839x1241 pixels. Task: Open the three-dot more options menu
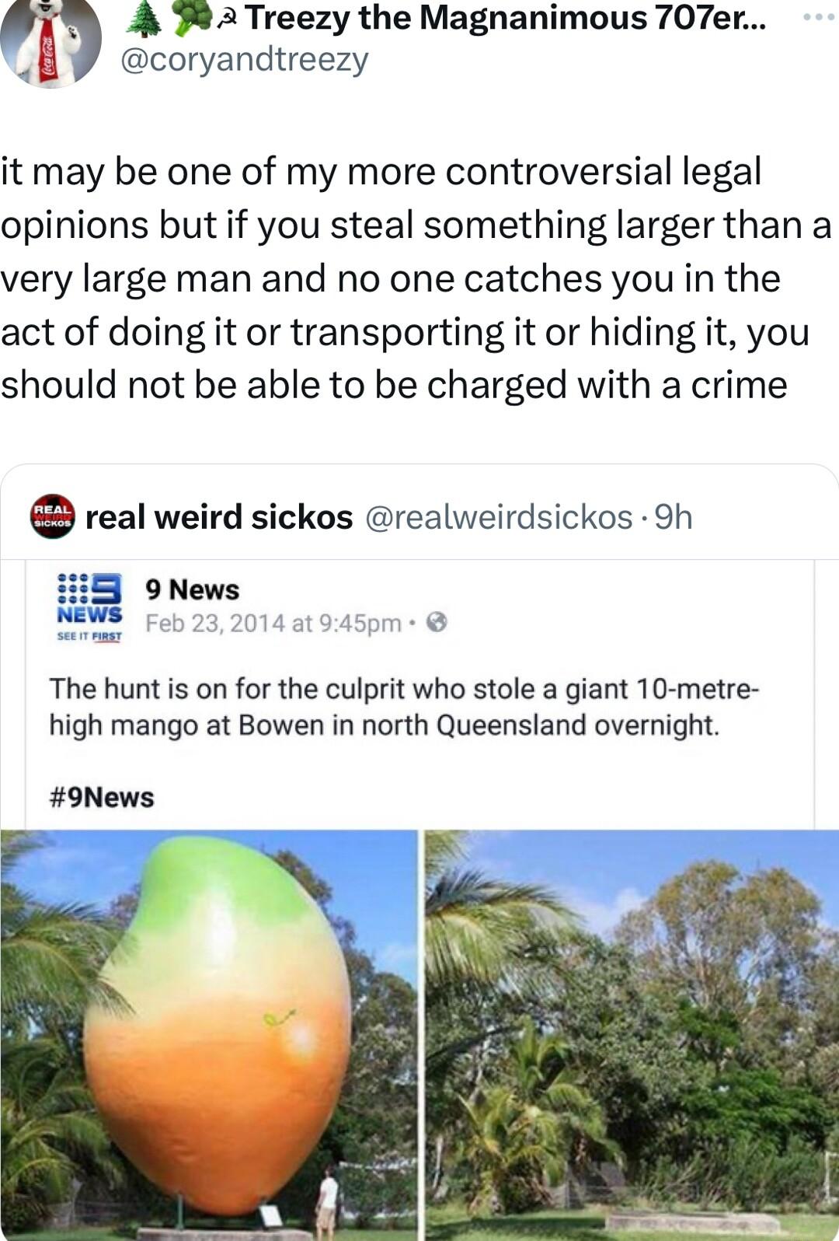[820, 17]
